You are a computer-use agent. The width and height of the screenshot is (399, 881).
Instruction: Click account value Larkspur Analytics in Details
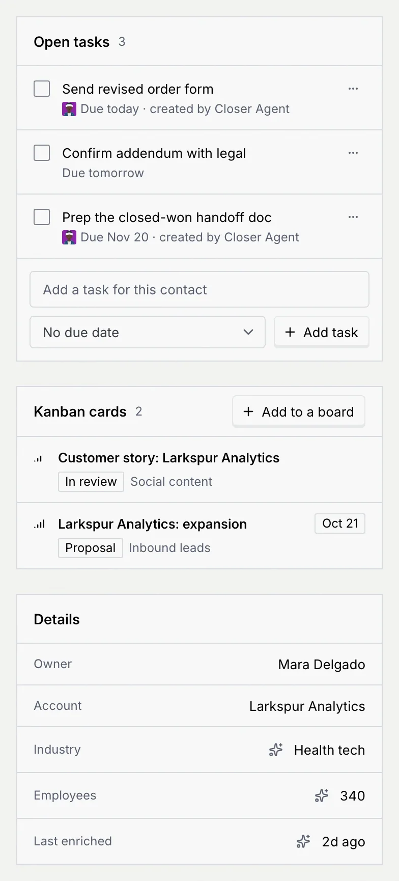pyautogui.click(x=307, y=706)
